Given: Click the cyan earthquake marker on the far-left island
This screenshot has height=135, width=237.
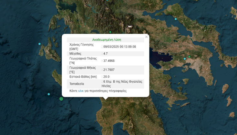Looking at the screenshot, I should coord(40,44).
